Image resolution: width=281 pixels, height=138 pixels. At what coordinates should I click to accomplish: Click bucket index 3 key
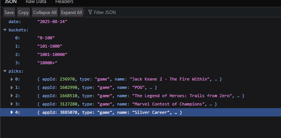coord(17,63)
